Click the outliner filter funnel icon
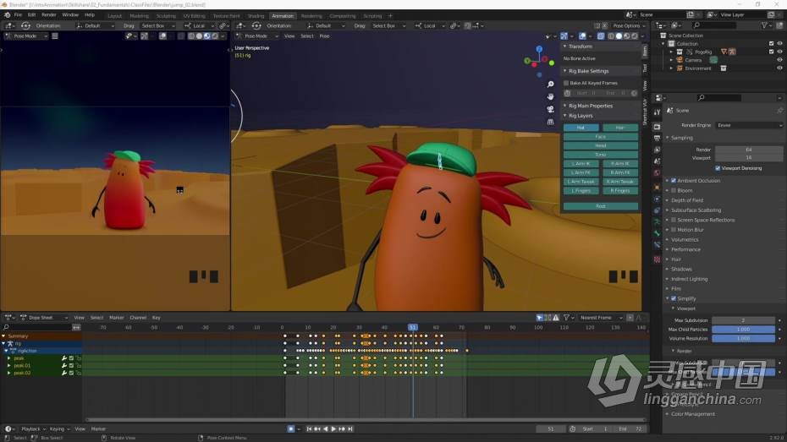This screenshot has height=442, width=787. (x=764, y=25)
